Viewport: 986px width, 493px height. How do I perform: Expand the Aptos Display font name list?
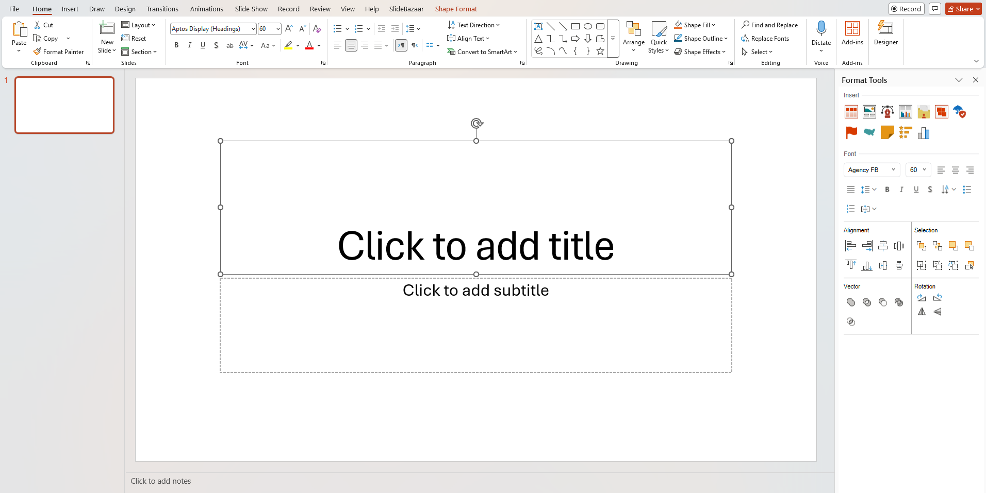coord(253,29)
